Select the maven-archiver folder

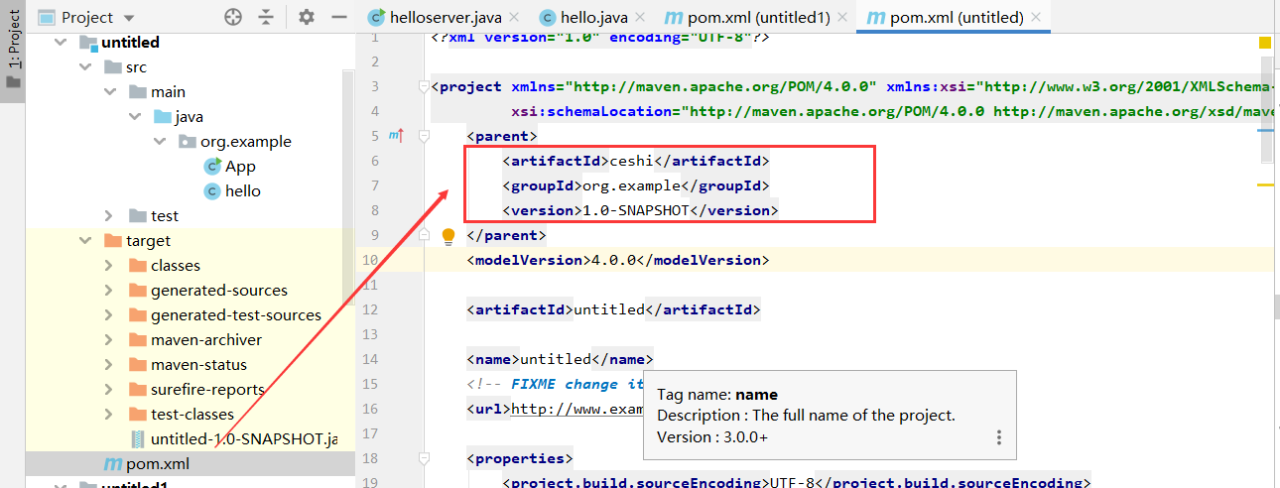coord(206,340)
